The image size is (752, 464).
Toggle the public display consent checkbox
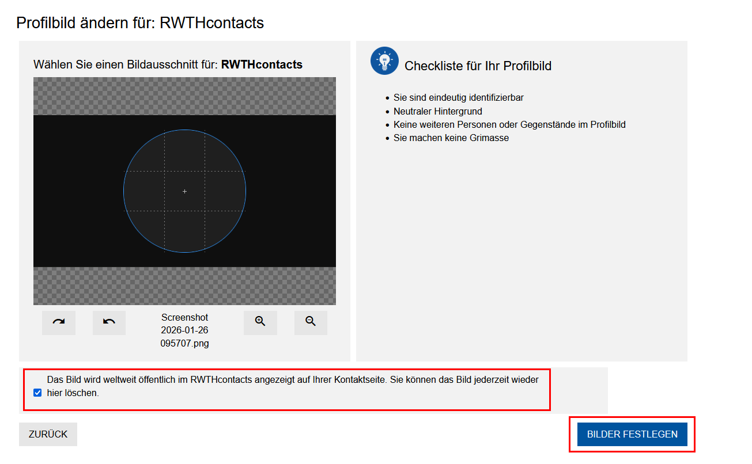coord(37,393)
